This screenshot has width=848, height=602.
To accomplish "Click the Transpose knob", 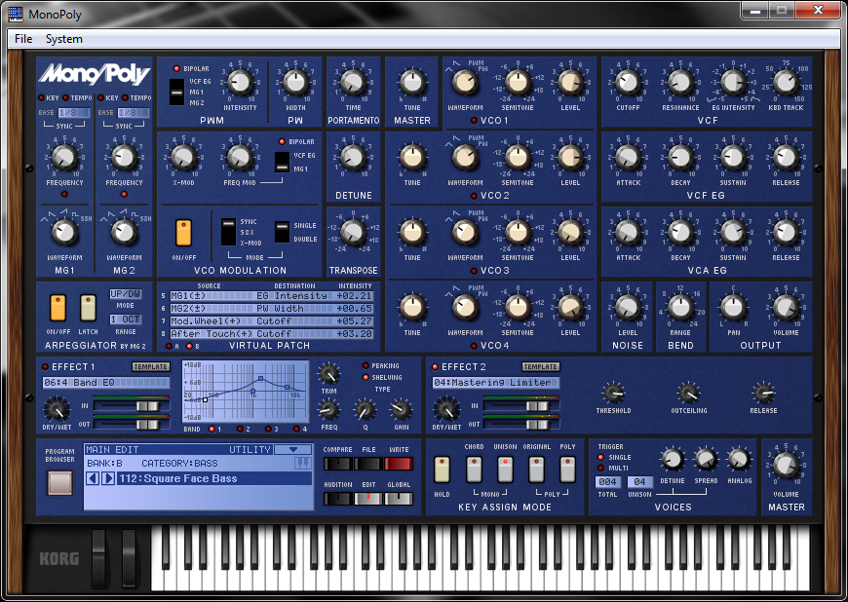I will pyautogui.click(x=353, y=233).
